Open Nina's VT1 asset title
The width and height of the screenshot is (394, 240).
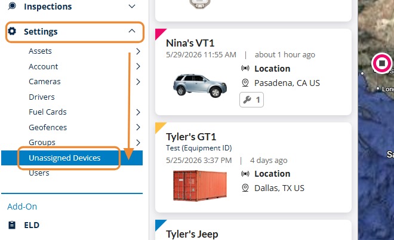point(190,43)
